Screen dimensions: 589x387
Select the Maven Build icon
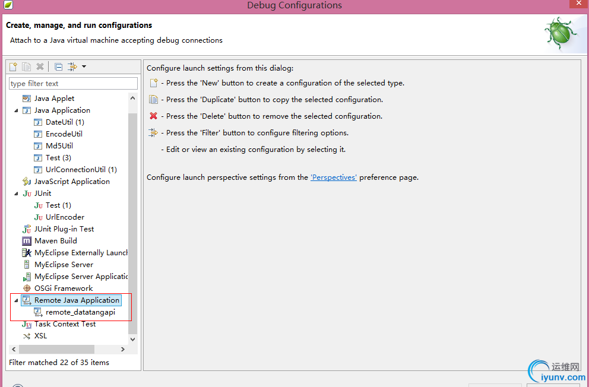(27, 241)
